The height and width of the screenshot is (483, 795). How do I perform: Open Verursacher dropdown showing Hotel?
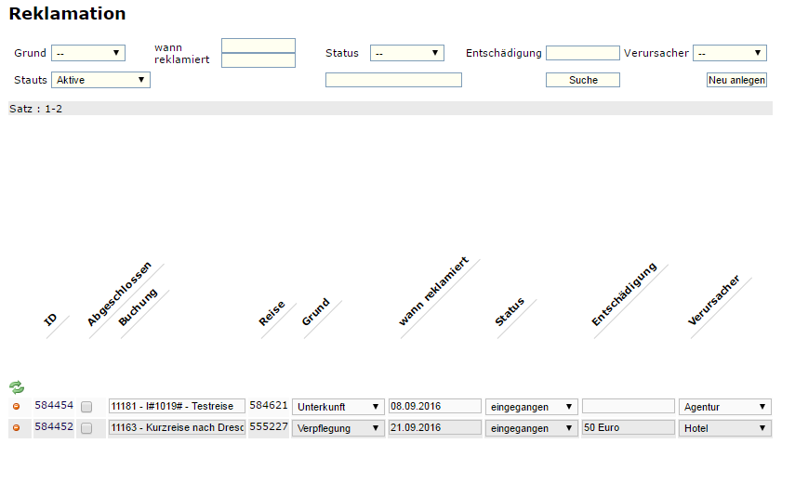point(724,428)
